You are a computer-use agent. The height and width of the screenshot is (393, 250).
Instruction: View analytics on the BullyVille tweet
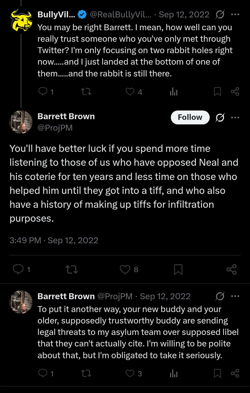174,92
